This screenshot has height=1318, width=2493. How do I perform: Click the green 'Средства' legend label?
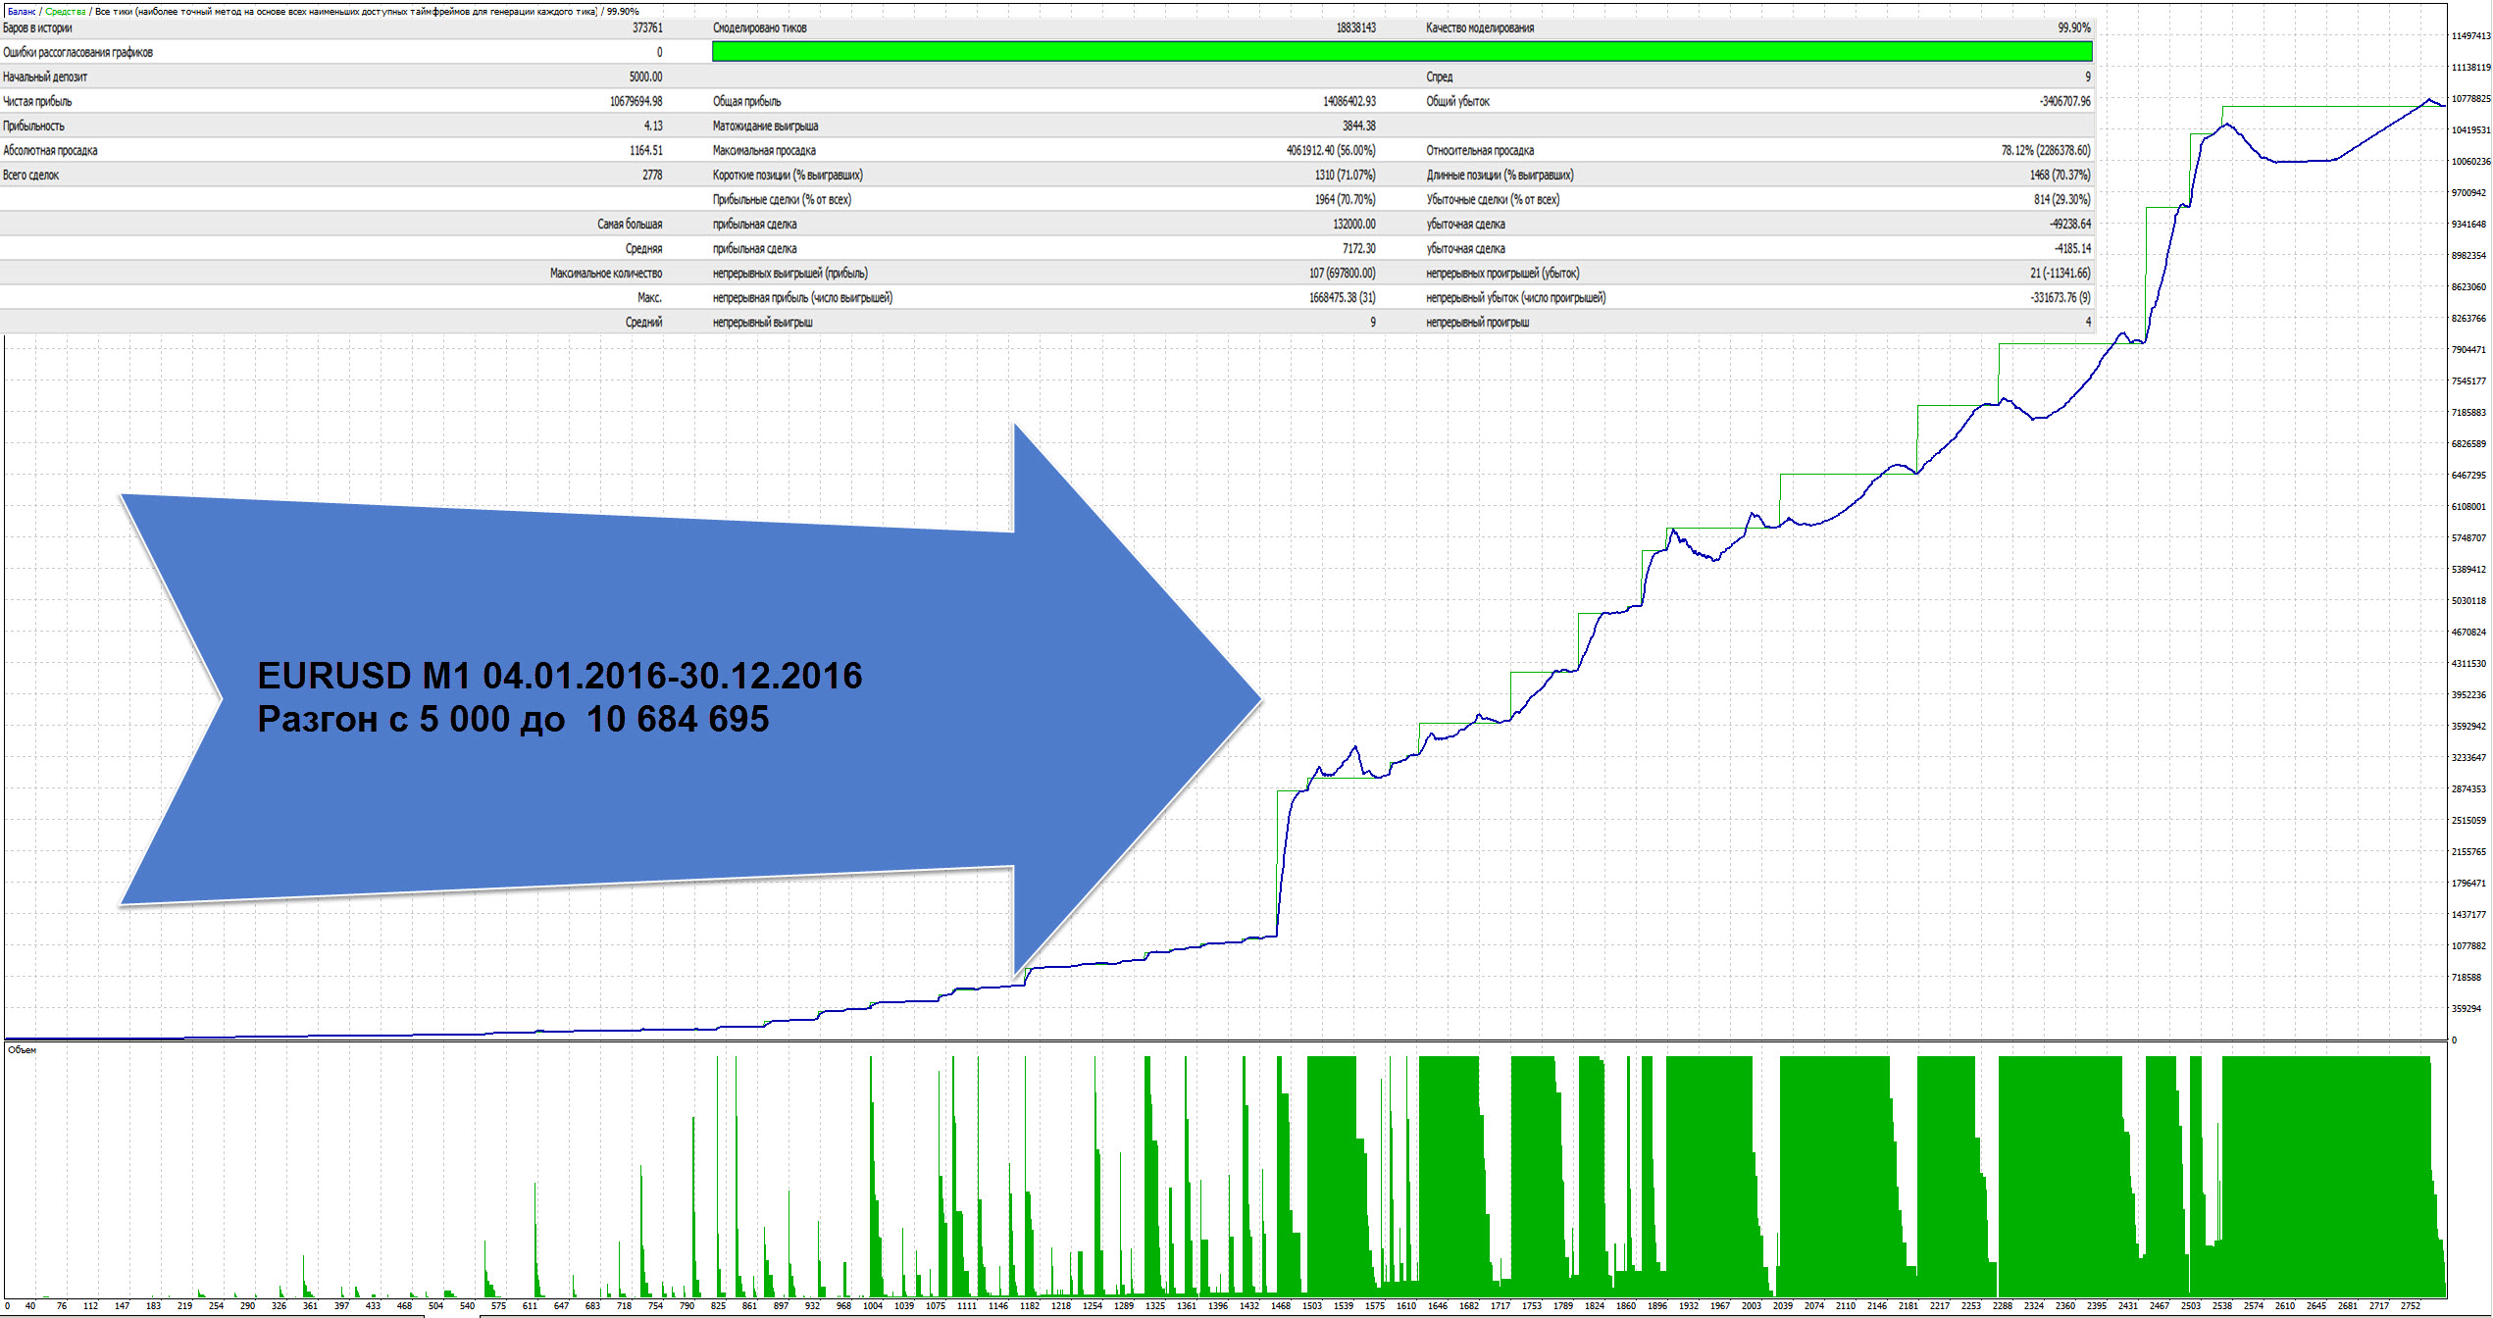point(66,12)
